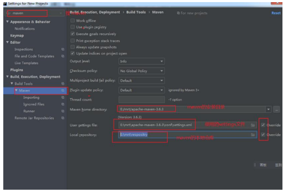The image size is (286, 193).
Task: Click the User settings file path field
Action: pyautogui.click(x=187, y=125)
